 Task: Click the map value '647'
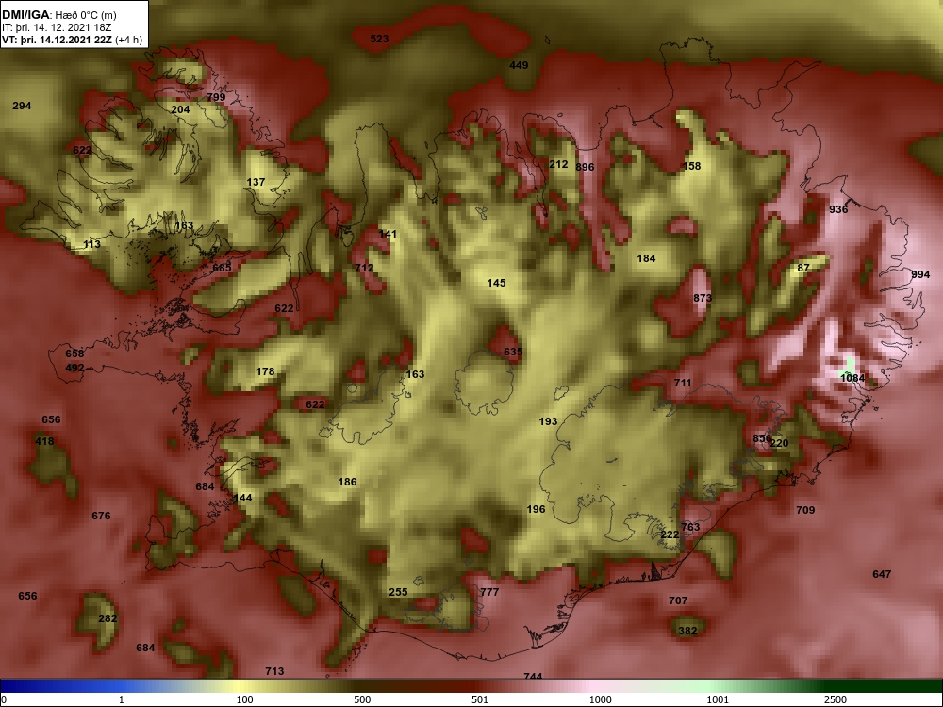(882, 574)
